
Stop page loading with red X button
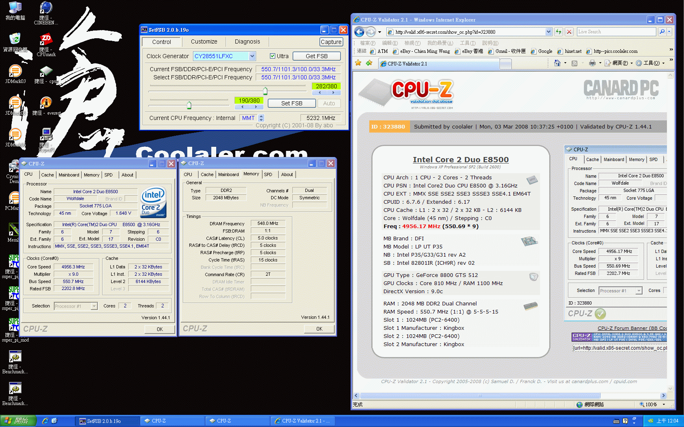[x=570, y=32]
